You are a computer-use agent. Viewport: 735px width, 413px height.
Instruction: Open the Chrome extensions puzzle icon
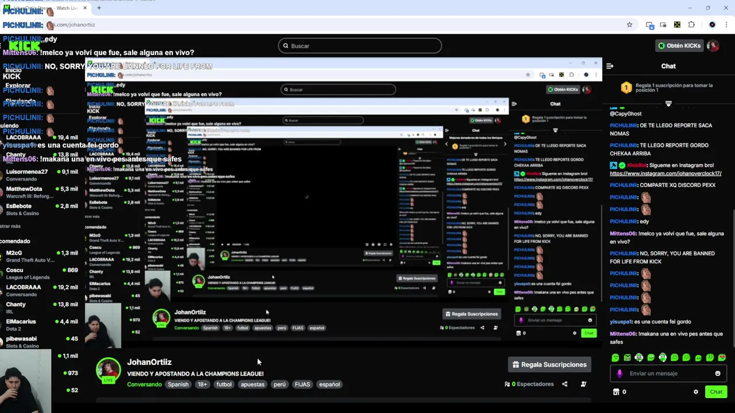691,25
